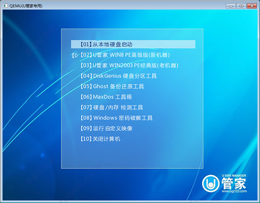Viewport: 260px width, 203px height.
Task: Click the www.ugj123.com website text
Action: click(x=234, y=191)
